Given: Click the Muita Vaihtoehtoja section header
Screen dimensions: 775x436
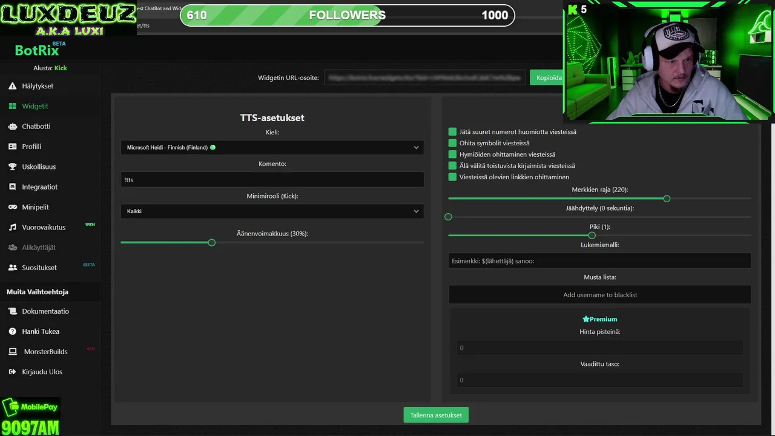Looking at the screenshot, I should point(38,292).
